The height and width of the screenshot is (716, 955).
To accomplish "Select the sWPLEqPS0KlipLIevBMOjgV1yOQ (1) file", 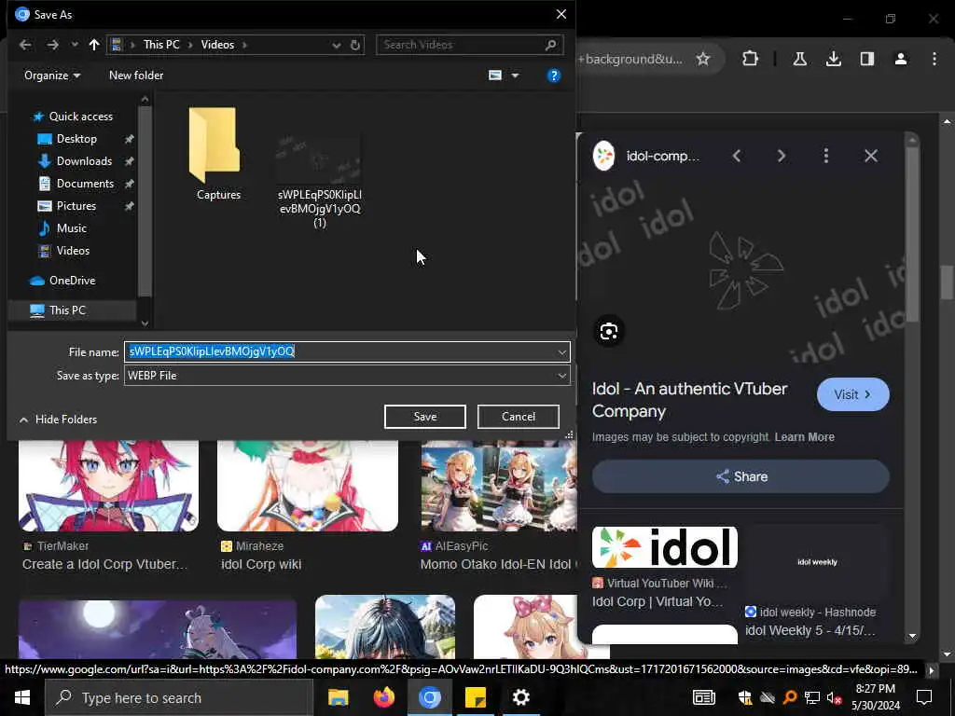I will click(320, 181).
